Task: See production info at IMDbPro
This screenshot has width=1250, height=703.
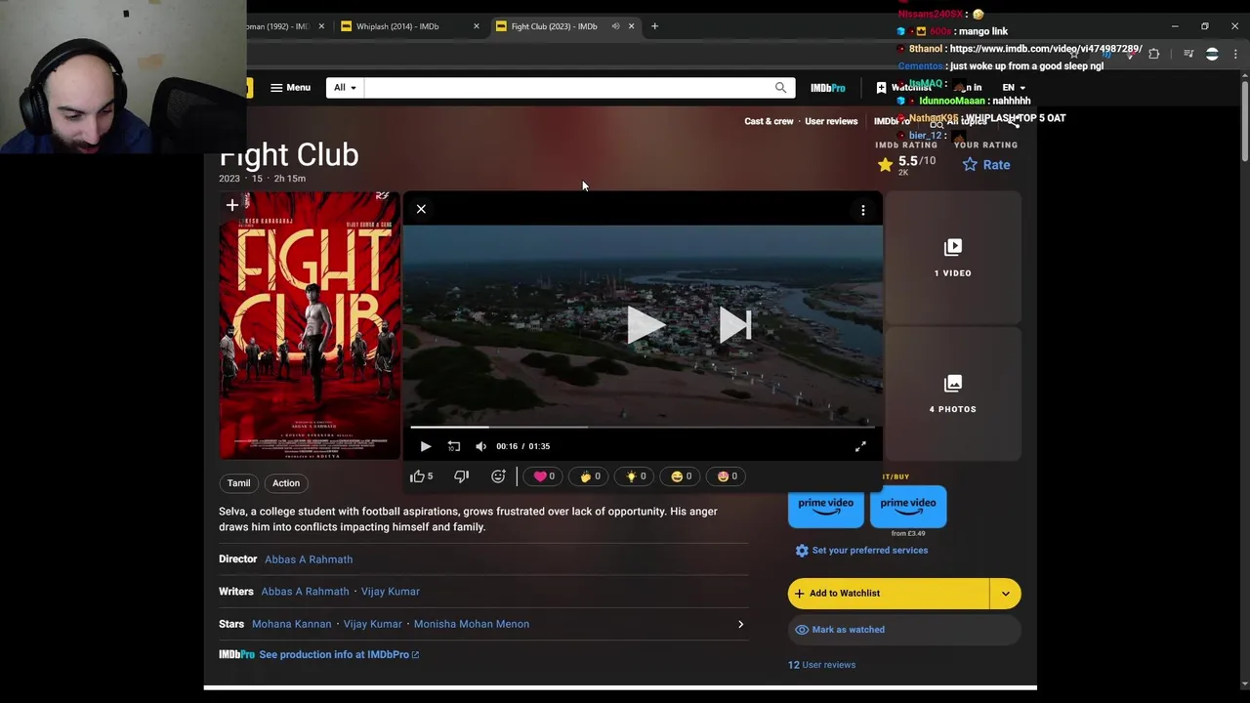Action: [x=339, y=655]
